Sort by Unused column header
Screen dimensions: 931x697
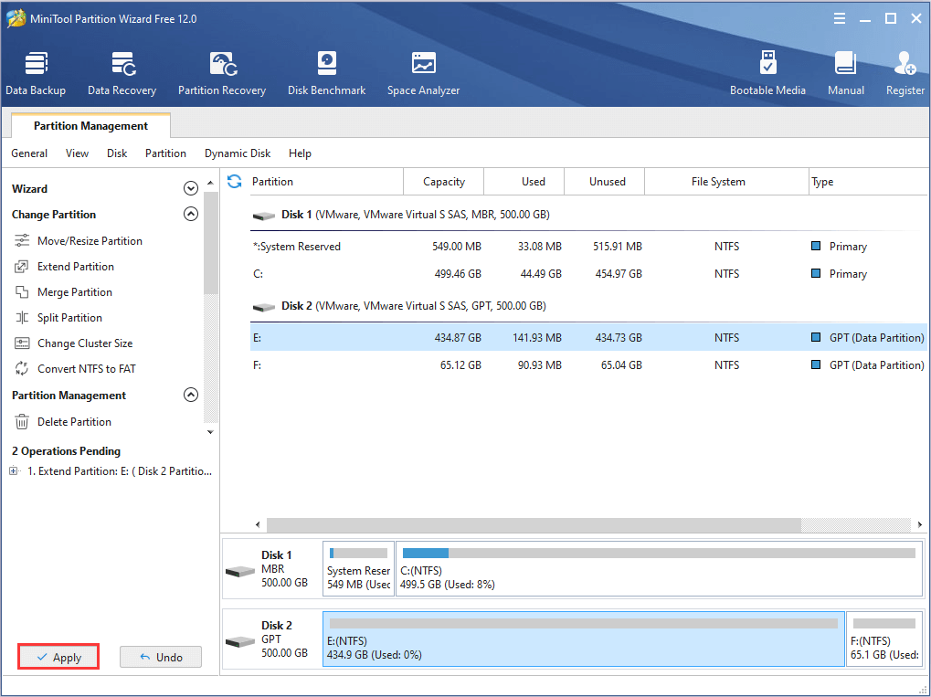pyautogui.click(x=605, y=181)
